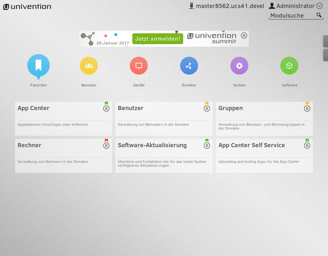Image resolution: width=328 pixels, height=256 pixels.
Task: Close the Univention Summit banner
Action: 244,36
